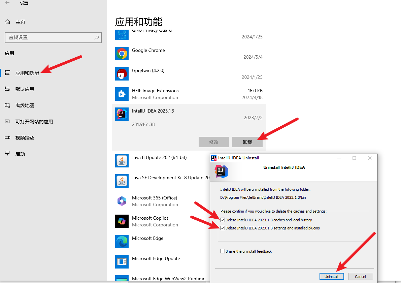Click the Uninstall button in dialog
401x283 pixels.
point(332,277)
